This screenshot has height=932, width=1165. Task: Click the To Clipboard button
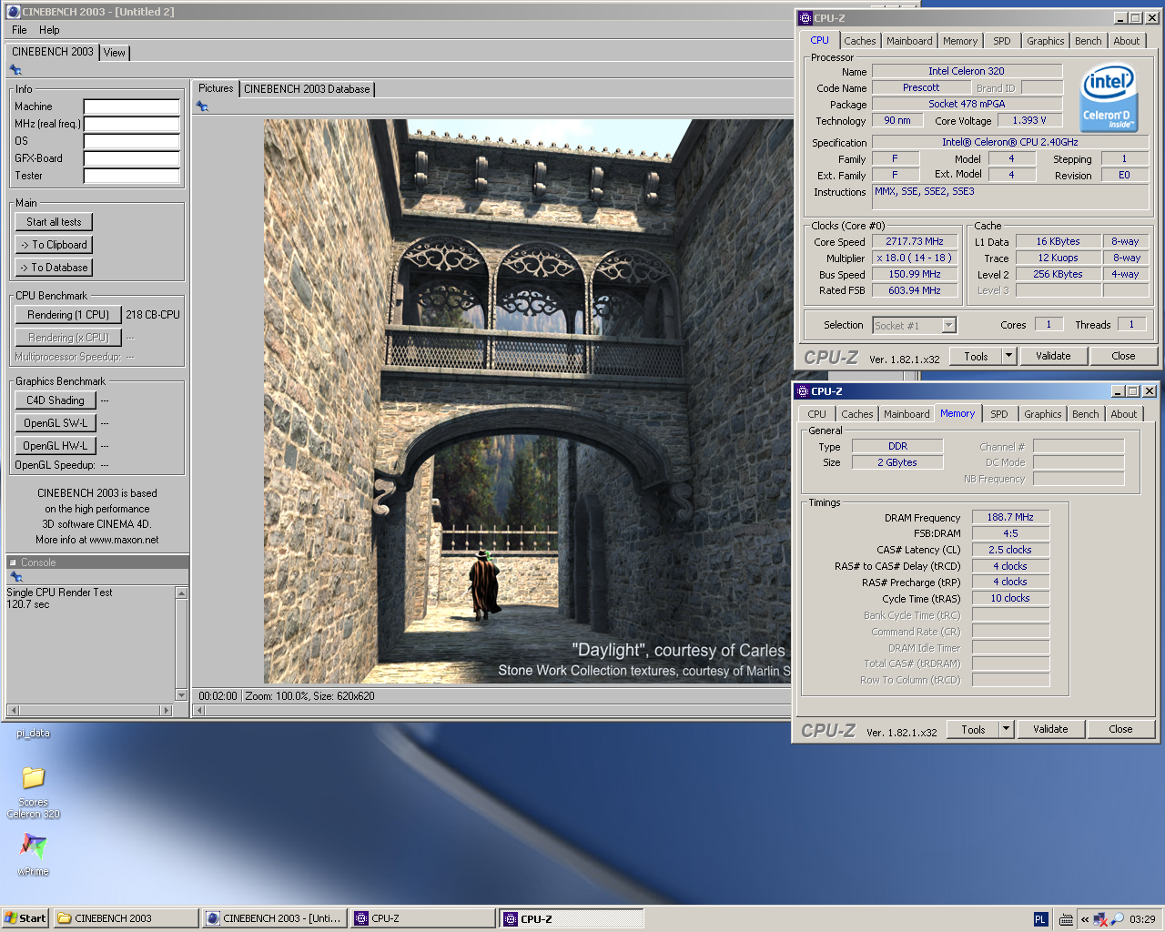click(x=54, y=245)
